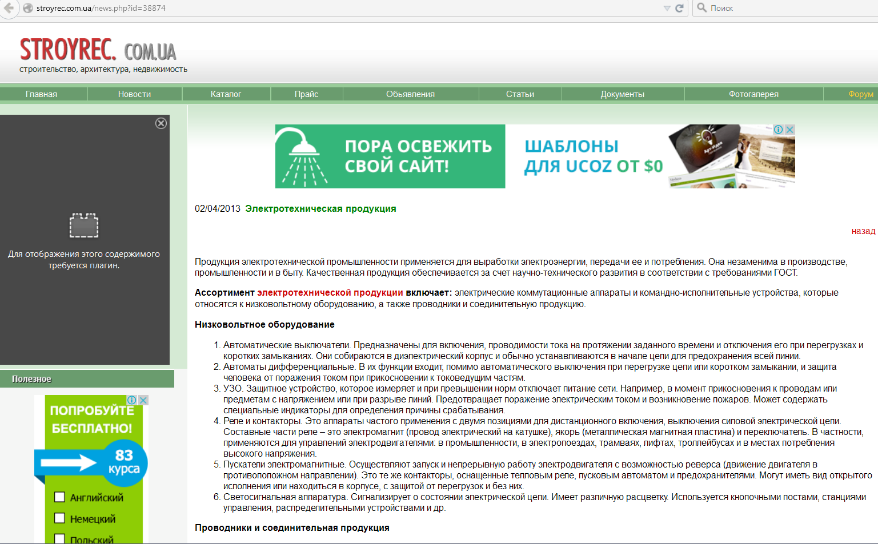The height and width of the screenshot is (544, 878).
Task: Click the browser back arrow button
Action: tap(8, 8)
